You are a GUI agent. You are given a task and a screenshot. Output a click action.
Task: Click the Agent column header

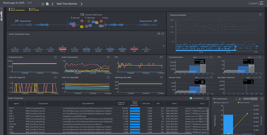point(16,103)
